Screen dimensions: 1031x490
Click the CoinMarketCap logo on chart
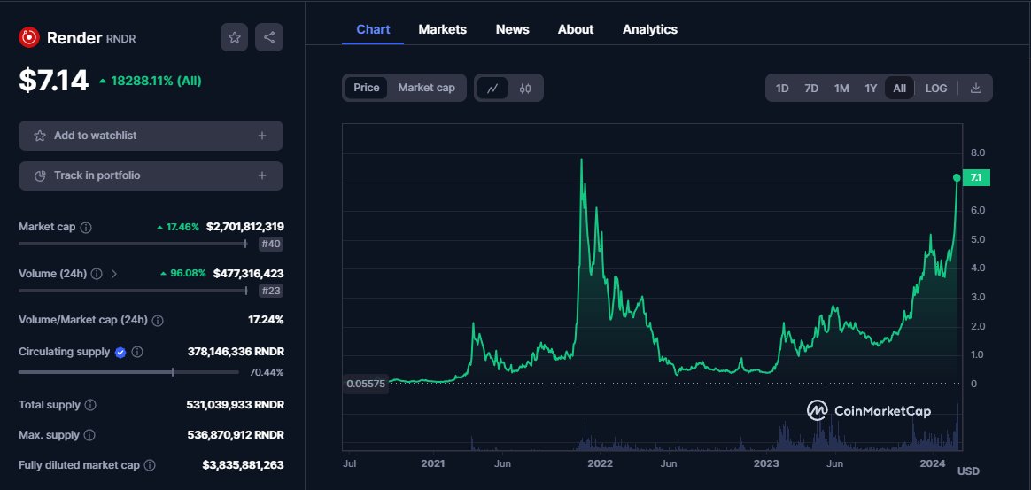(869, 410)
